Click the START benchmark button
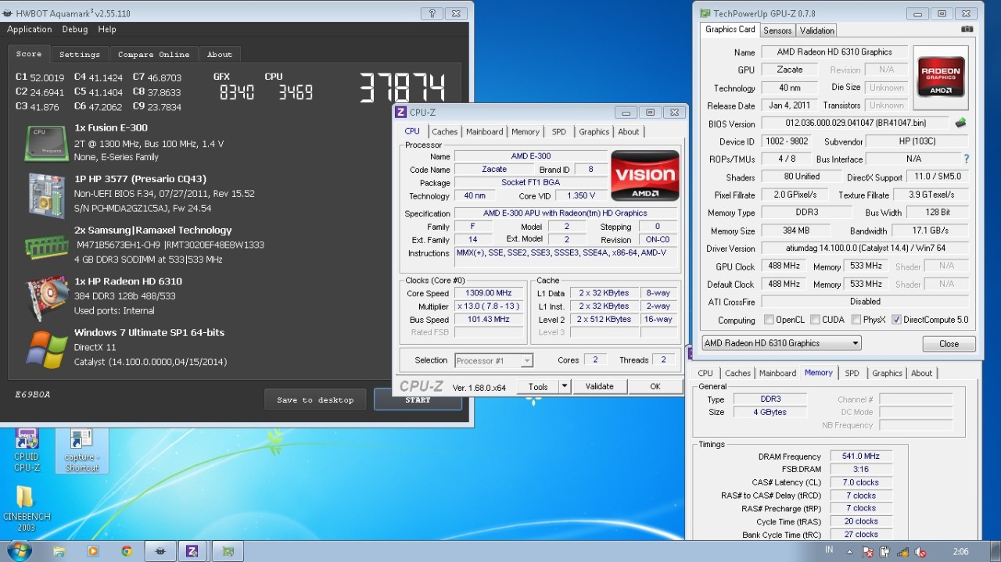The width and height of the screenshot is (1001, 562). pos(418,399)
